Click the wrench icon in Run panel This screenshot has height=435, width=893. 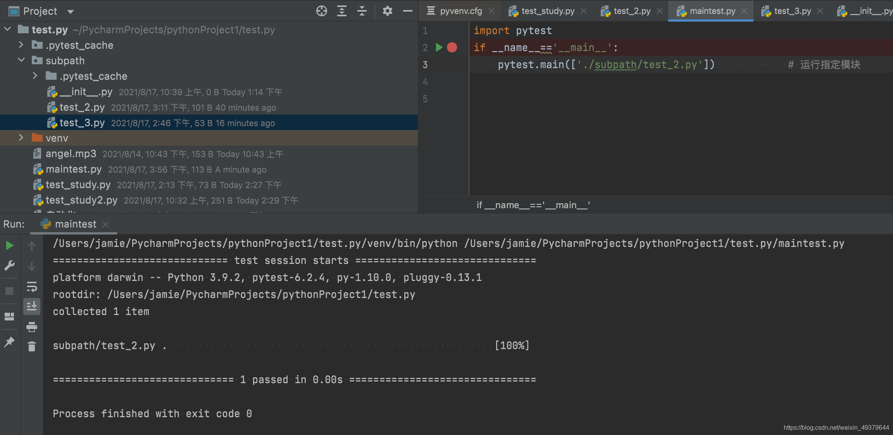pyautogui.click(x=9, y=265)
